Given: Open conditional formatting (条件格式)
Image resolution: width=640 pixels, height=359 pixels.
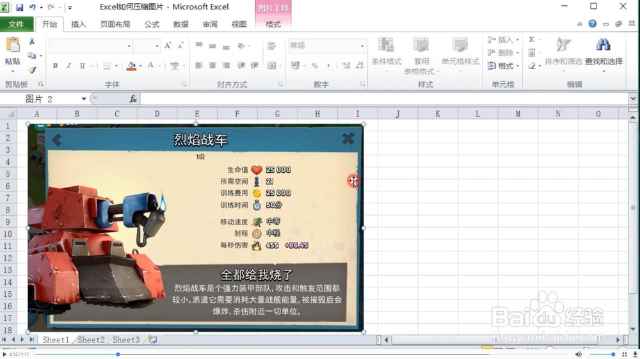Looking at the screenshot, I should tap(386, 55).
